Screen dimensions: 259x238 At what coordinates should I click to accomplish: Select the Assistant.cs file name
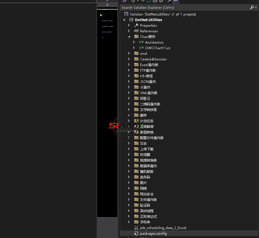coord(154,42)
